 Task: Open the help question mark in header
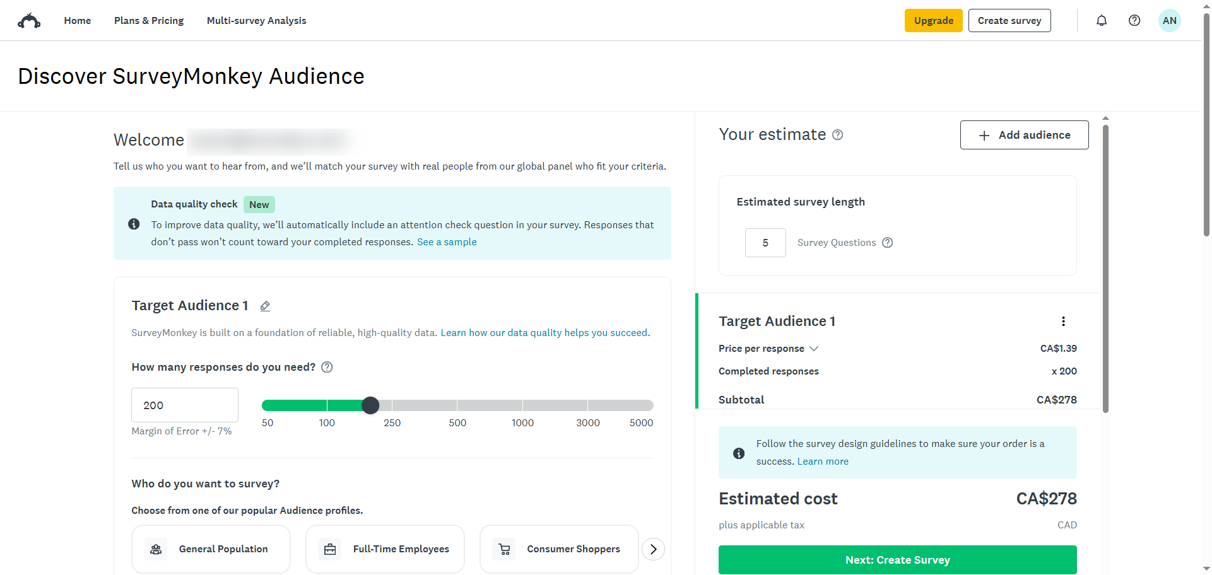tap(1134, 21)
